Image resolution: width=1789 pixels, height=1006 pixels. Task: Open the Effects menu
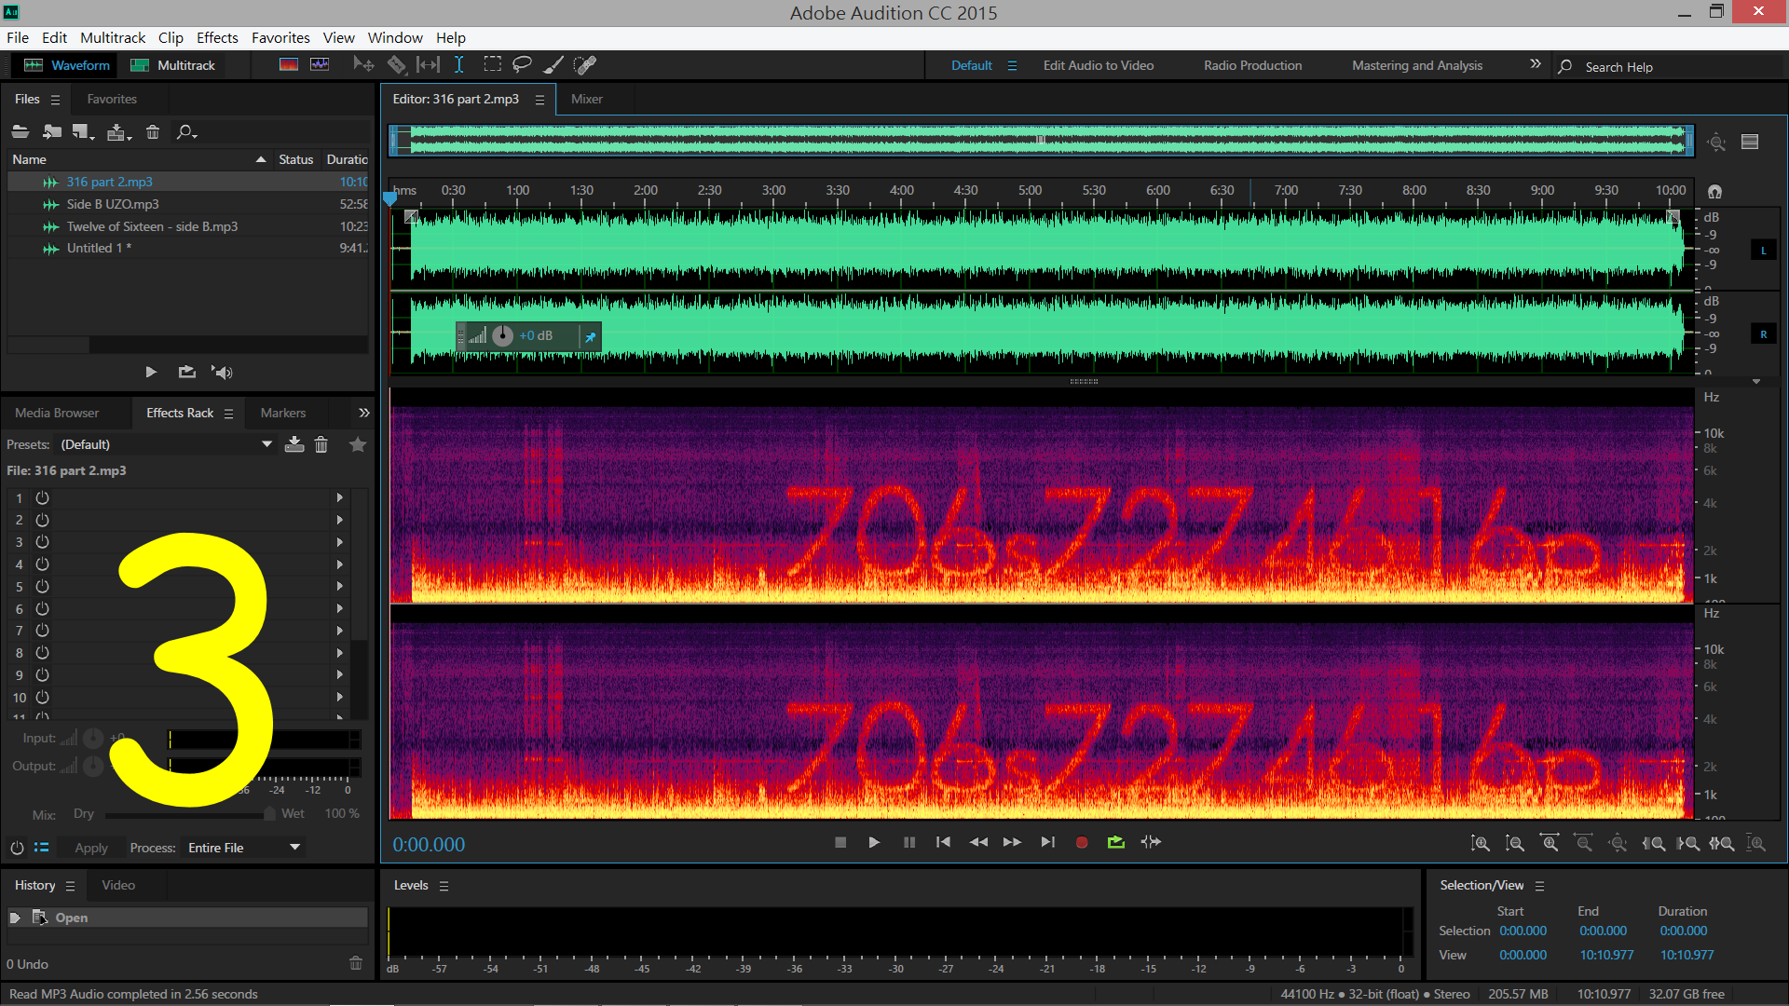(217, 37)
